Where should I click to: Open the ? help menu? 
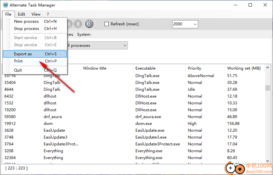coord(48,14)
